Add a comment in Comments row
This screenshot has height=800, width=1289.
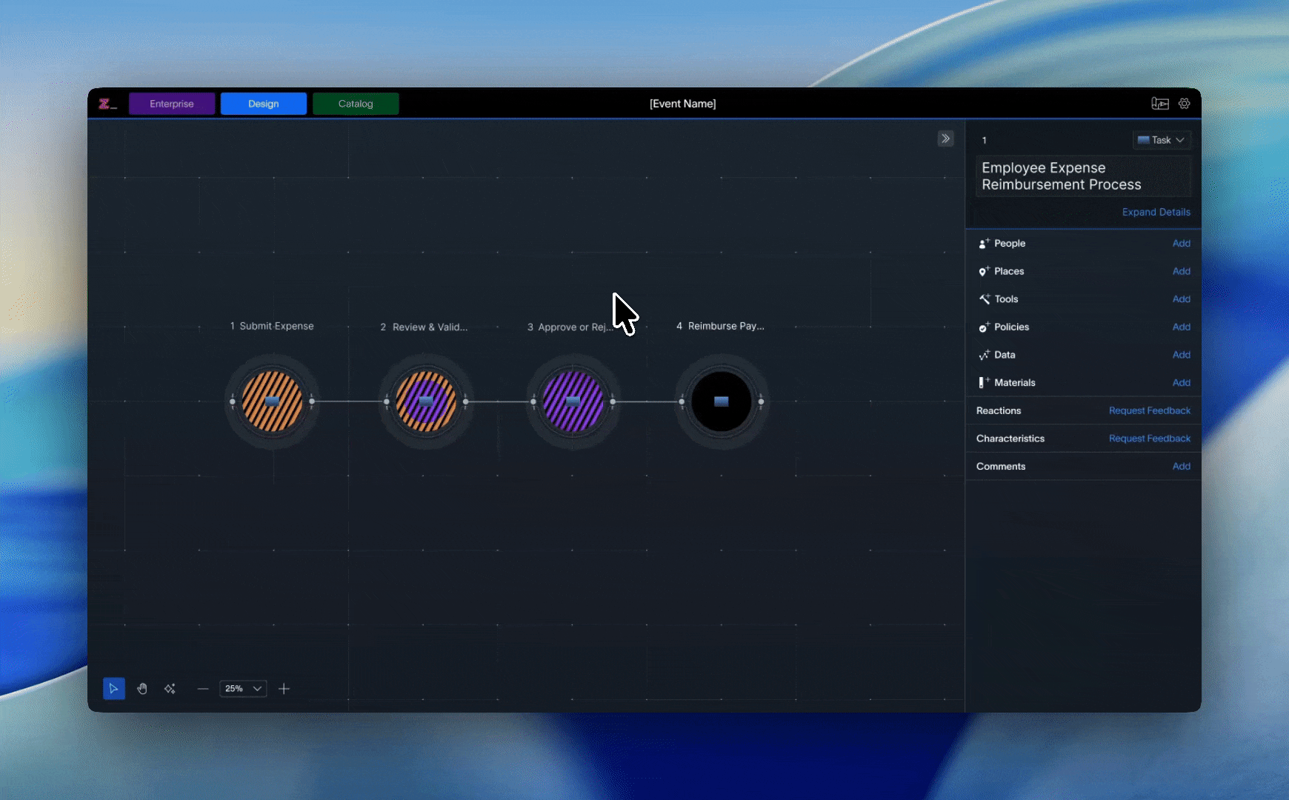point(1181,467)
